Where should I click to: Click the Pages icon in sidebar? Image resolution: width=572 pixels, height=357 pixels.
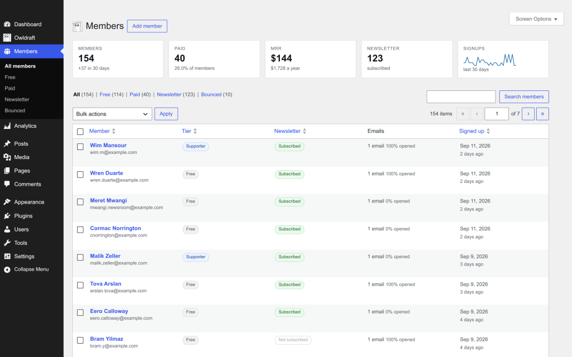(x=7, y=171)
